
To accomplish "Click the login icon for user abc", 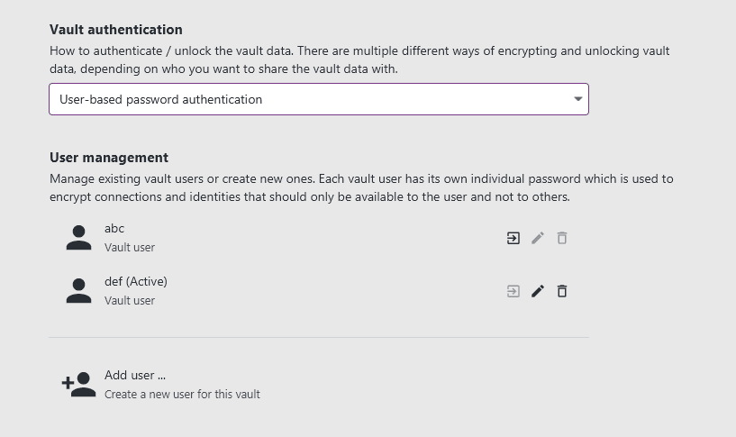I will point(513,238).
